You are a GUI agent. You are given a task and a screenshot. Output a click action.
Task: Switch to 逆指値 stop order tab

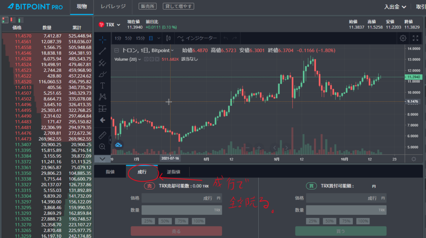173,172
